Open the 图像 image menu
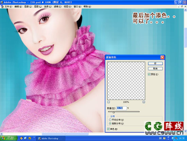 [28, 6]
